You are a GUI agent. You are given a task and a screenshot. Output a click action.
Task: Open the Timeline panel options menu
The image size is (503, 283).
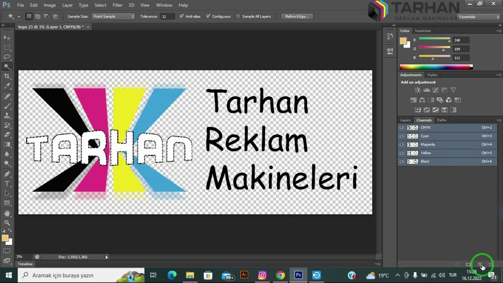[x=378, y=264]
